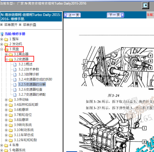Click folder icon of 4 车身
Image resolution: width=154 pixels, height=152 pixels.
point(6,145)
